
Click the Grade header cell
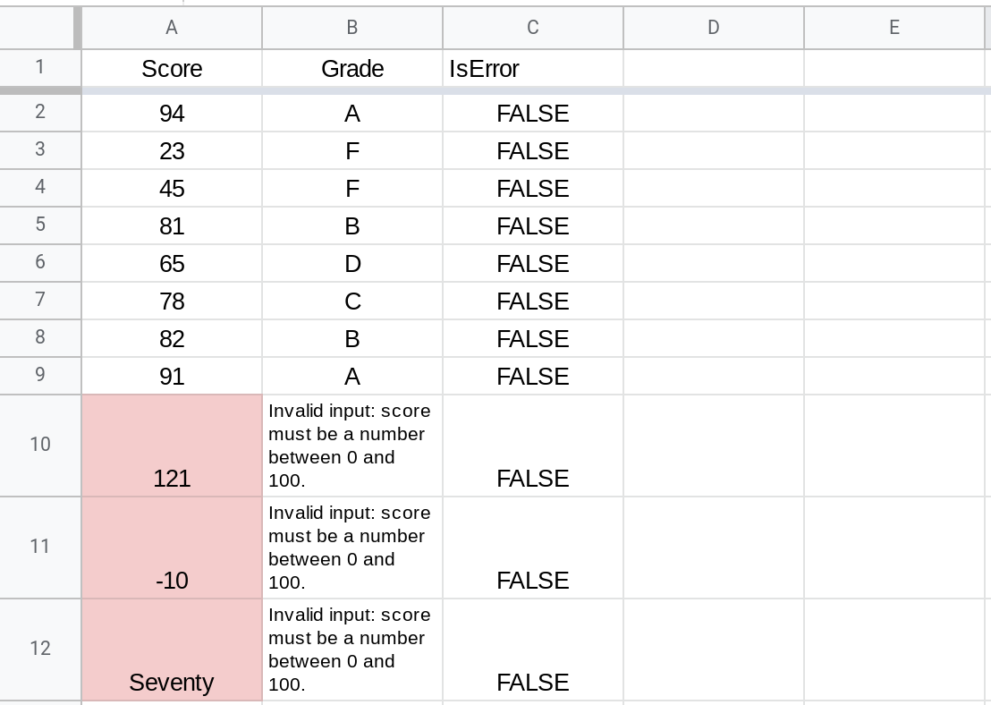pyautogui.click(x=352, y=68)
